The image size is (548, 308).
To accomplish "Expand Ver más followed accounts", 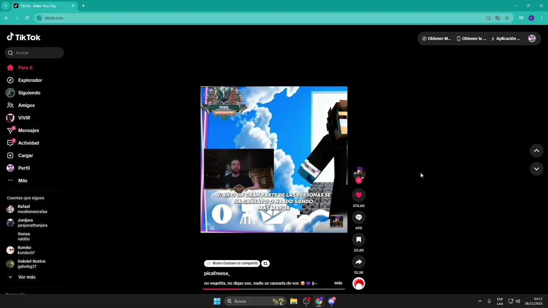I will [x=27, y=277].
